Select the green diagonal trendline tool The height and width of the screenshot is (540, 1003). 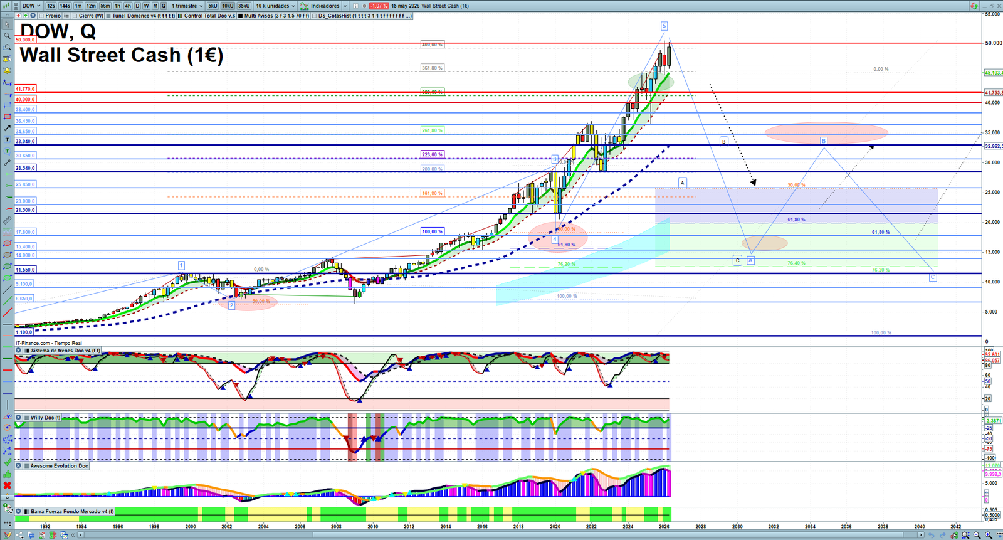click(8, 300)
